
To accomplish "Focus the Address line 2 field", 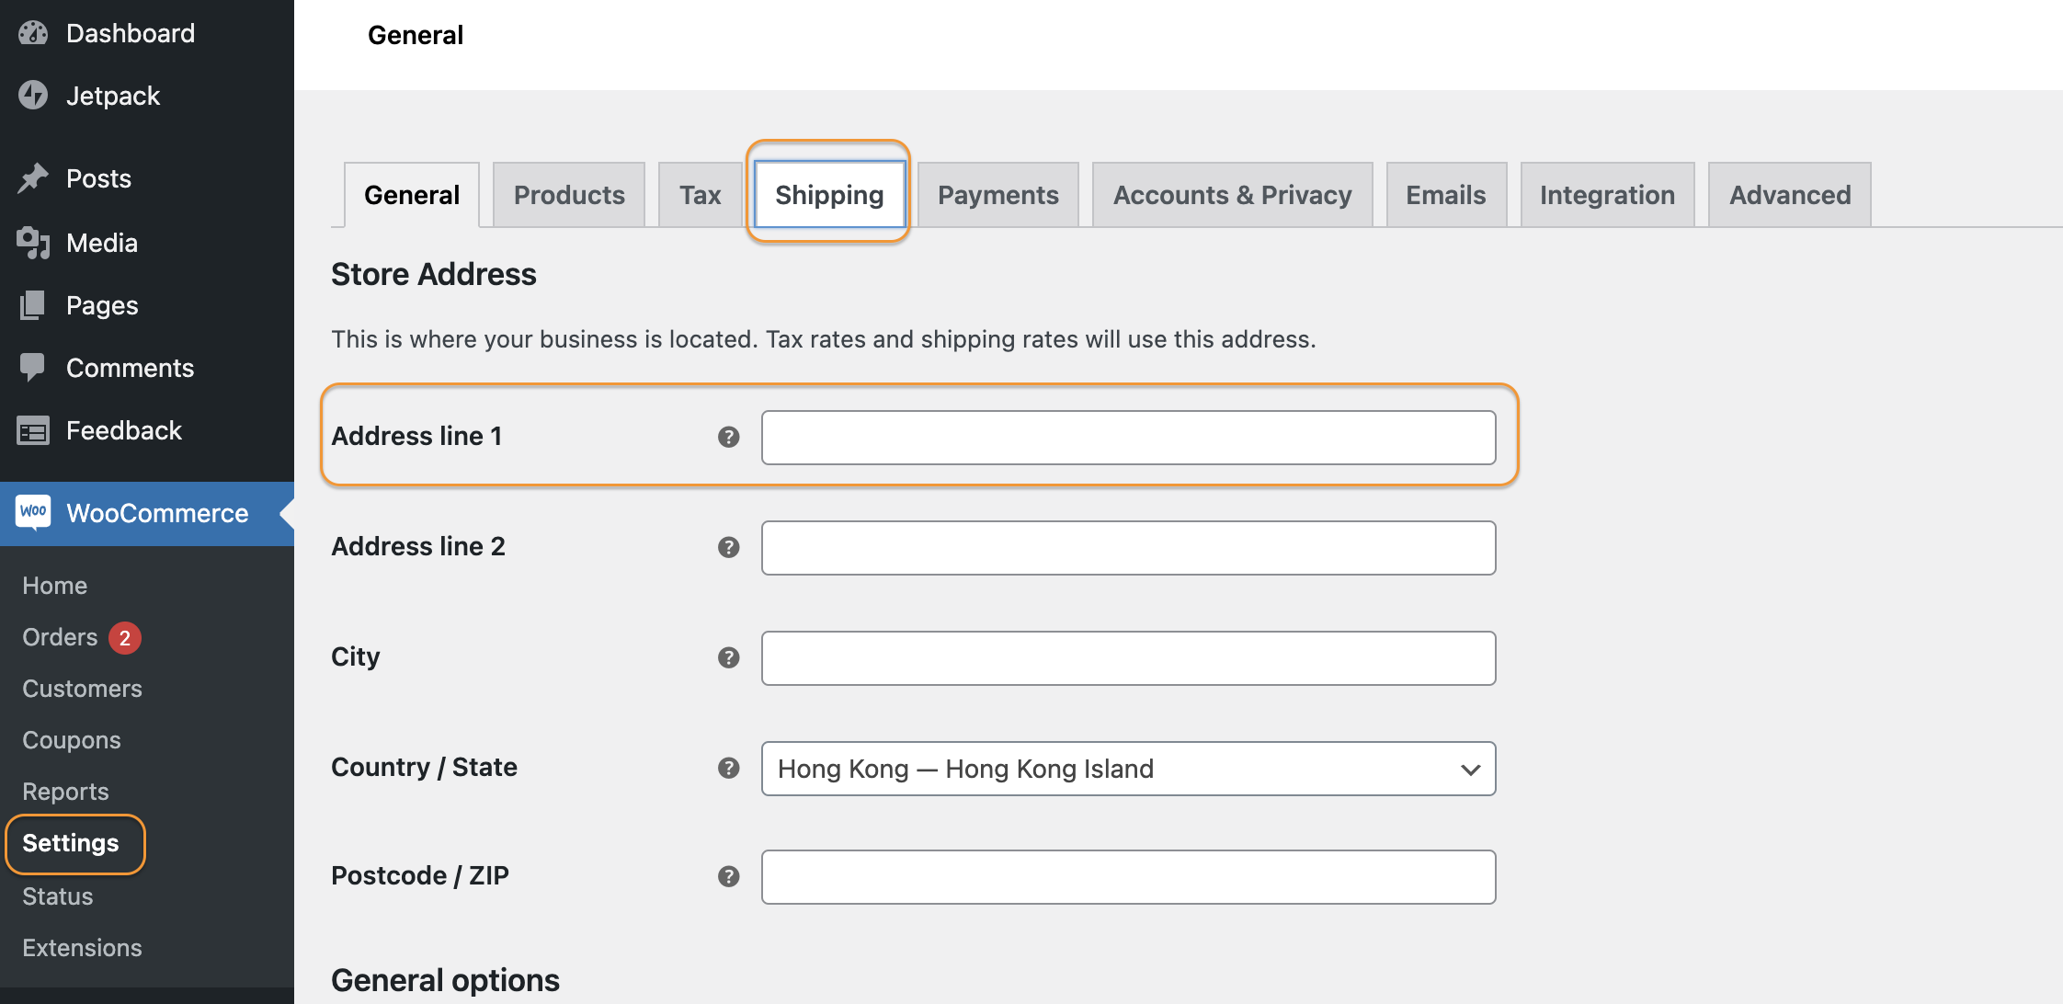I will click(1129, 548).
